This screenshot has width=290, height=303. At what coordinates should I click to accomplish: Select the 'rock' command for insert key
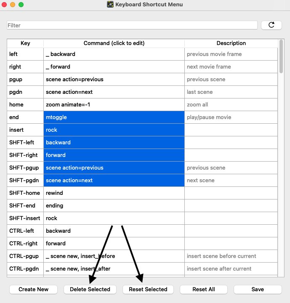tap(114, 130)
